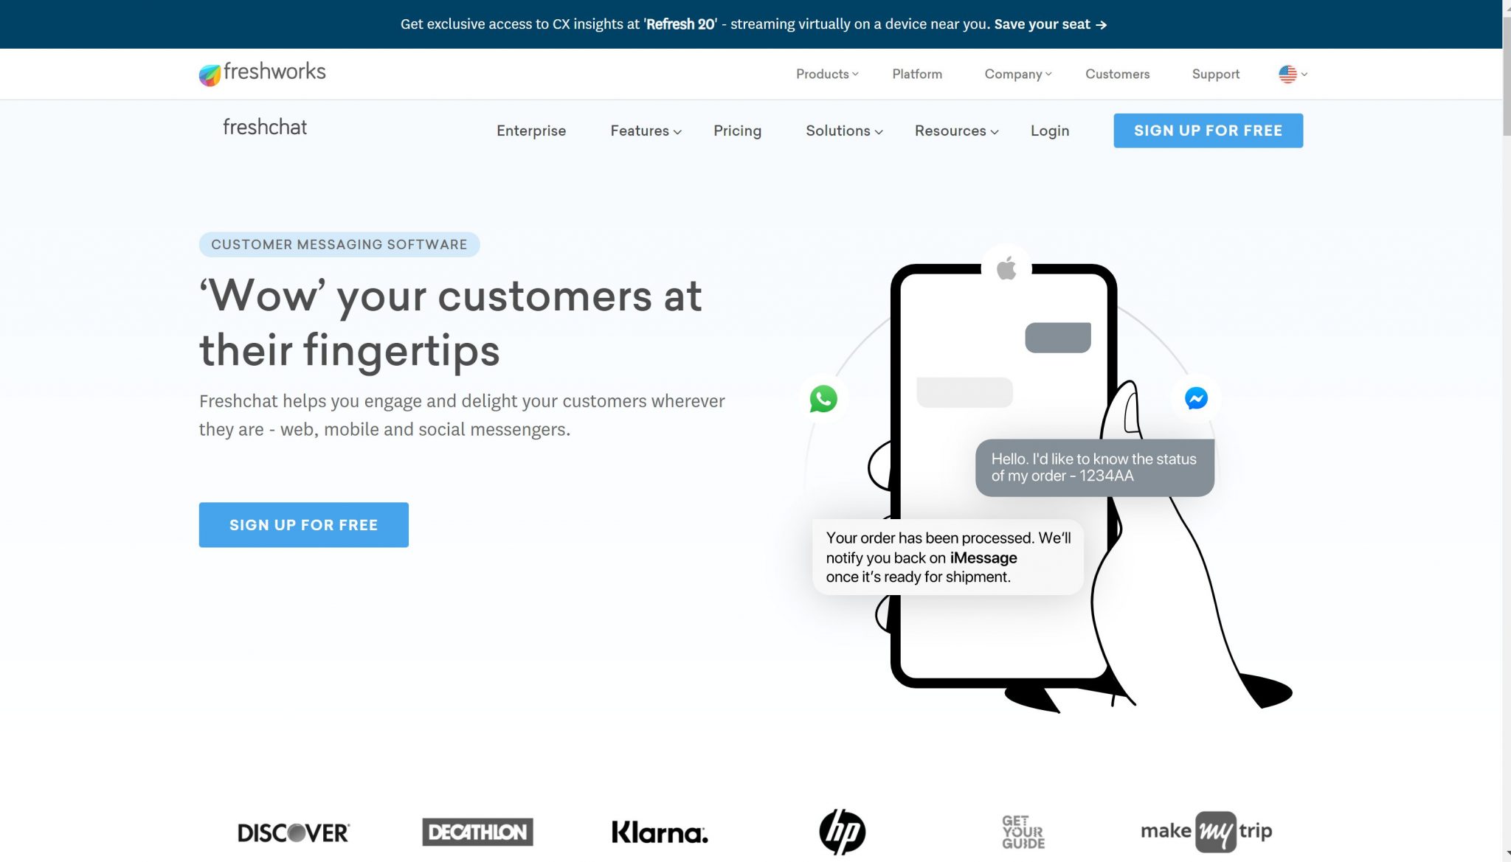Click the Customer Messaging Software badge
The width and height of the screenshot is (1511, 862).
(x=339, y=245)
